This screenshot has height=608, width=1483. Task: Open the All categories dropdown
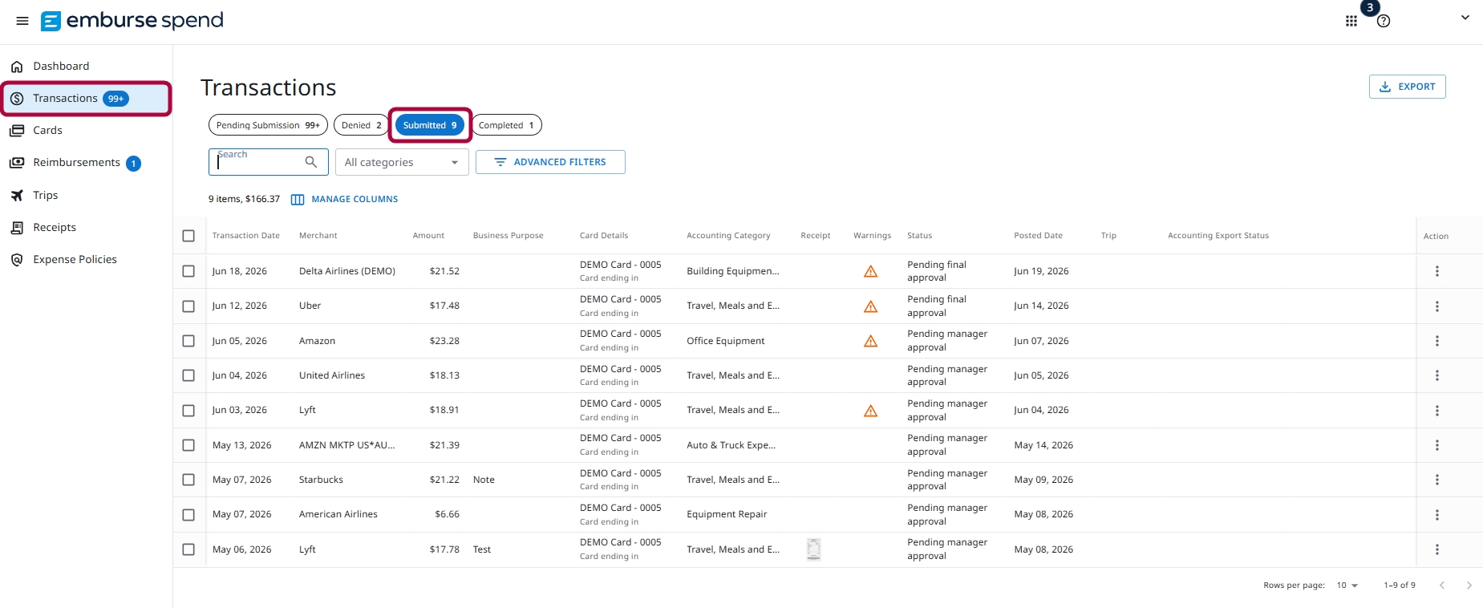pyautogui.click(x=402, y=162)
